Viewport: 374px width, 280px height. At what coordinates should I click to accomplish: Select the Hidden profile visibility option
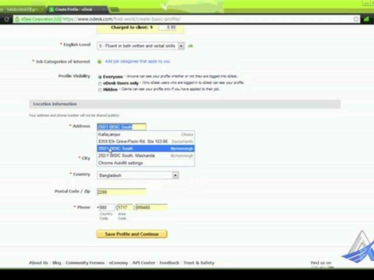[100, 90]
